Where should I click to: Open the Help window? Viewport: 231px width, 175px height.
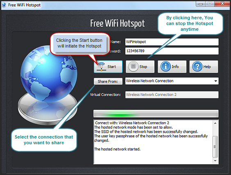204,67
